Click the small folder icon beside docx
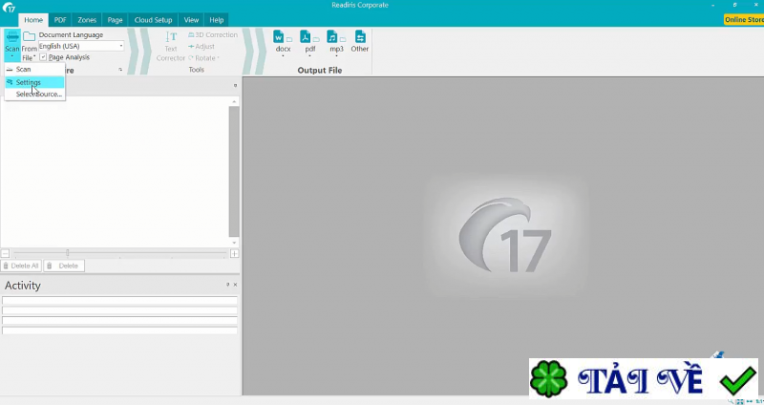 pos(289,39)
